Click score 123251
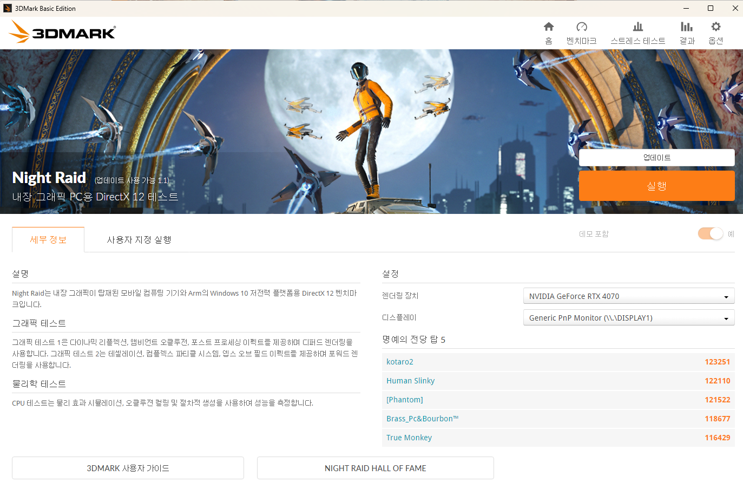This screenshot has height=482, width=743. 718,362
